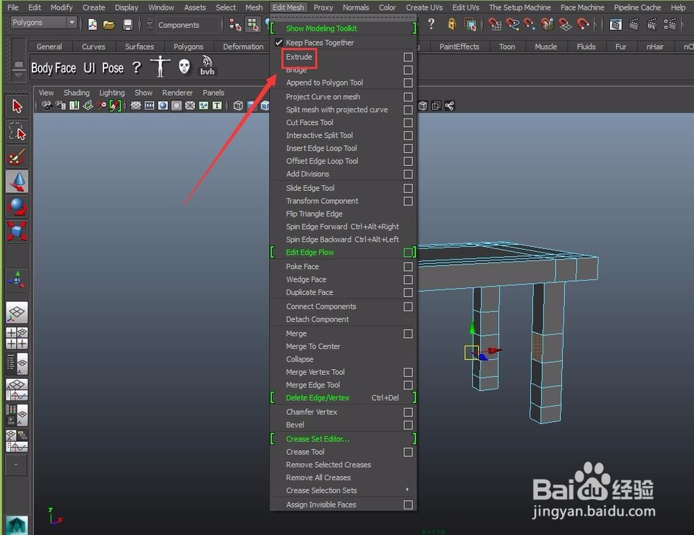This screenshot has width=694, height=535.
Task: Open the Create UVs menu
Action: (x=424, y=7)
